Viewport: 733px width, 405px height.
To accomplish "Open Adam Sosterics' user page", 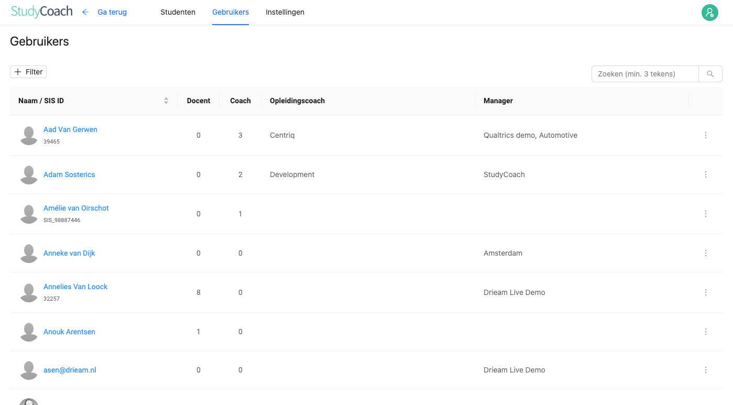I will [x=69, y=174].
